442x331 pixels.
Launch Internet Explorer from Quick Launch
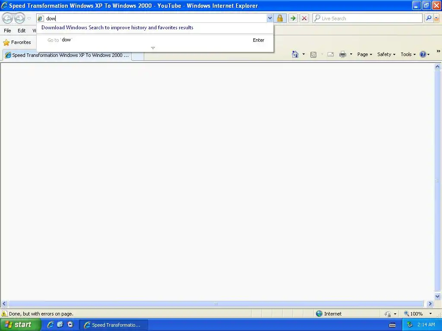[x=51, y=325]
